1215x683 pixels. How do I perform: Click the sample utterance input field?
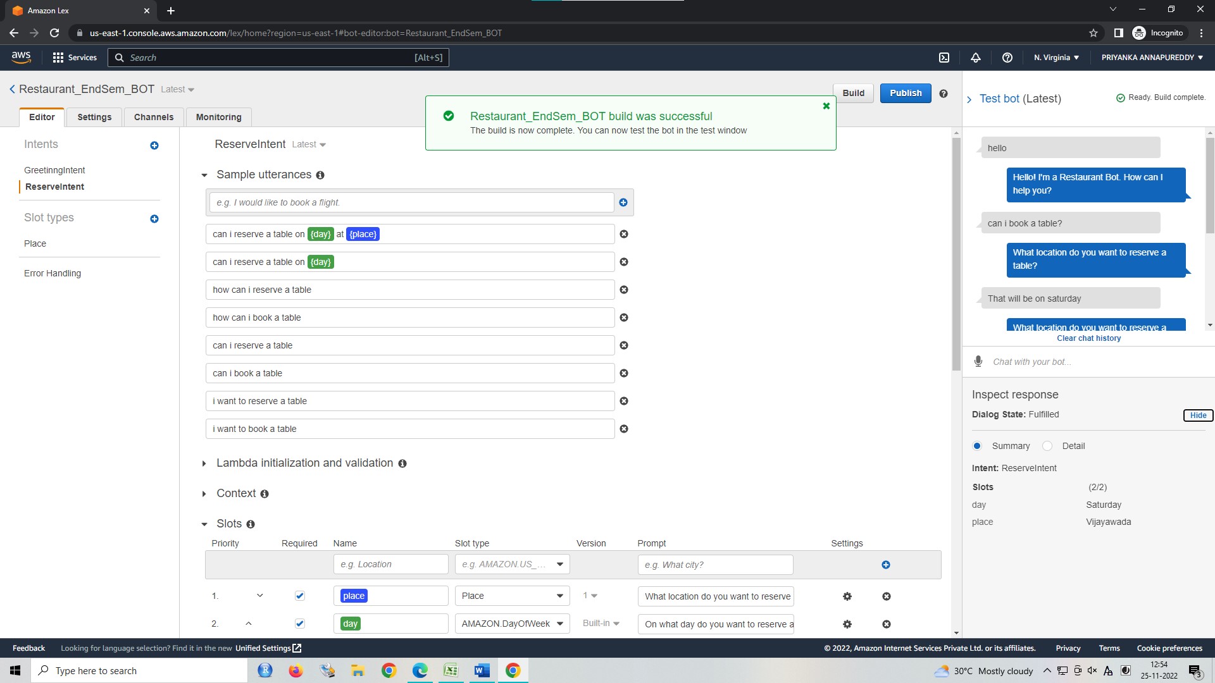411,202
